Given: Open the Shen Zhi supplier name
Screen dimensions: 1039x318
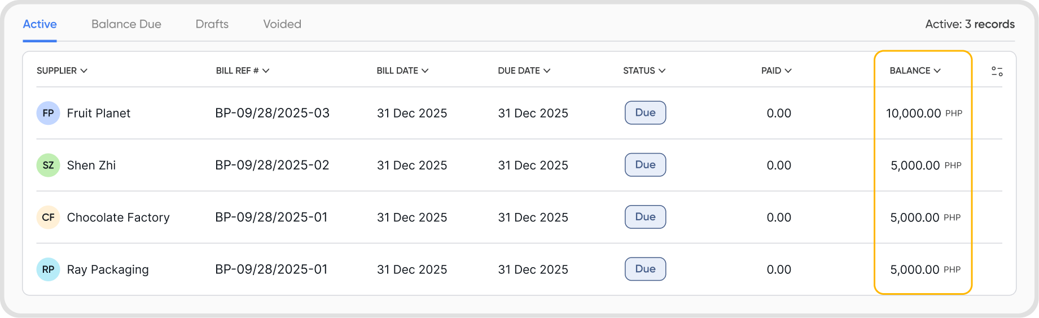Looking at the screenshot, I should point(91,165).
